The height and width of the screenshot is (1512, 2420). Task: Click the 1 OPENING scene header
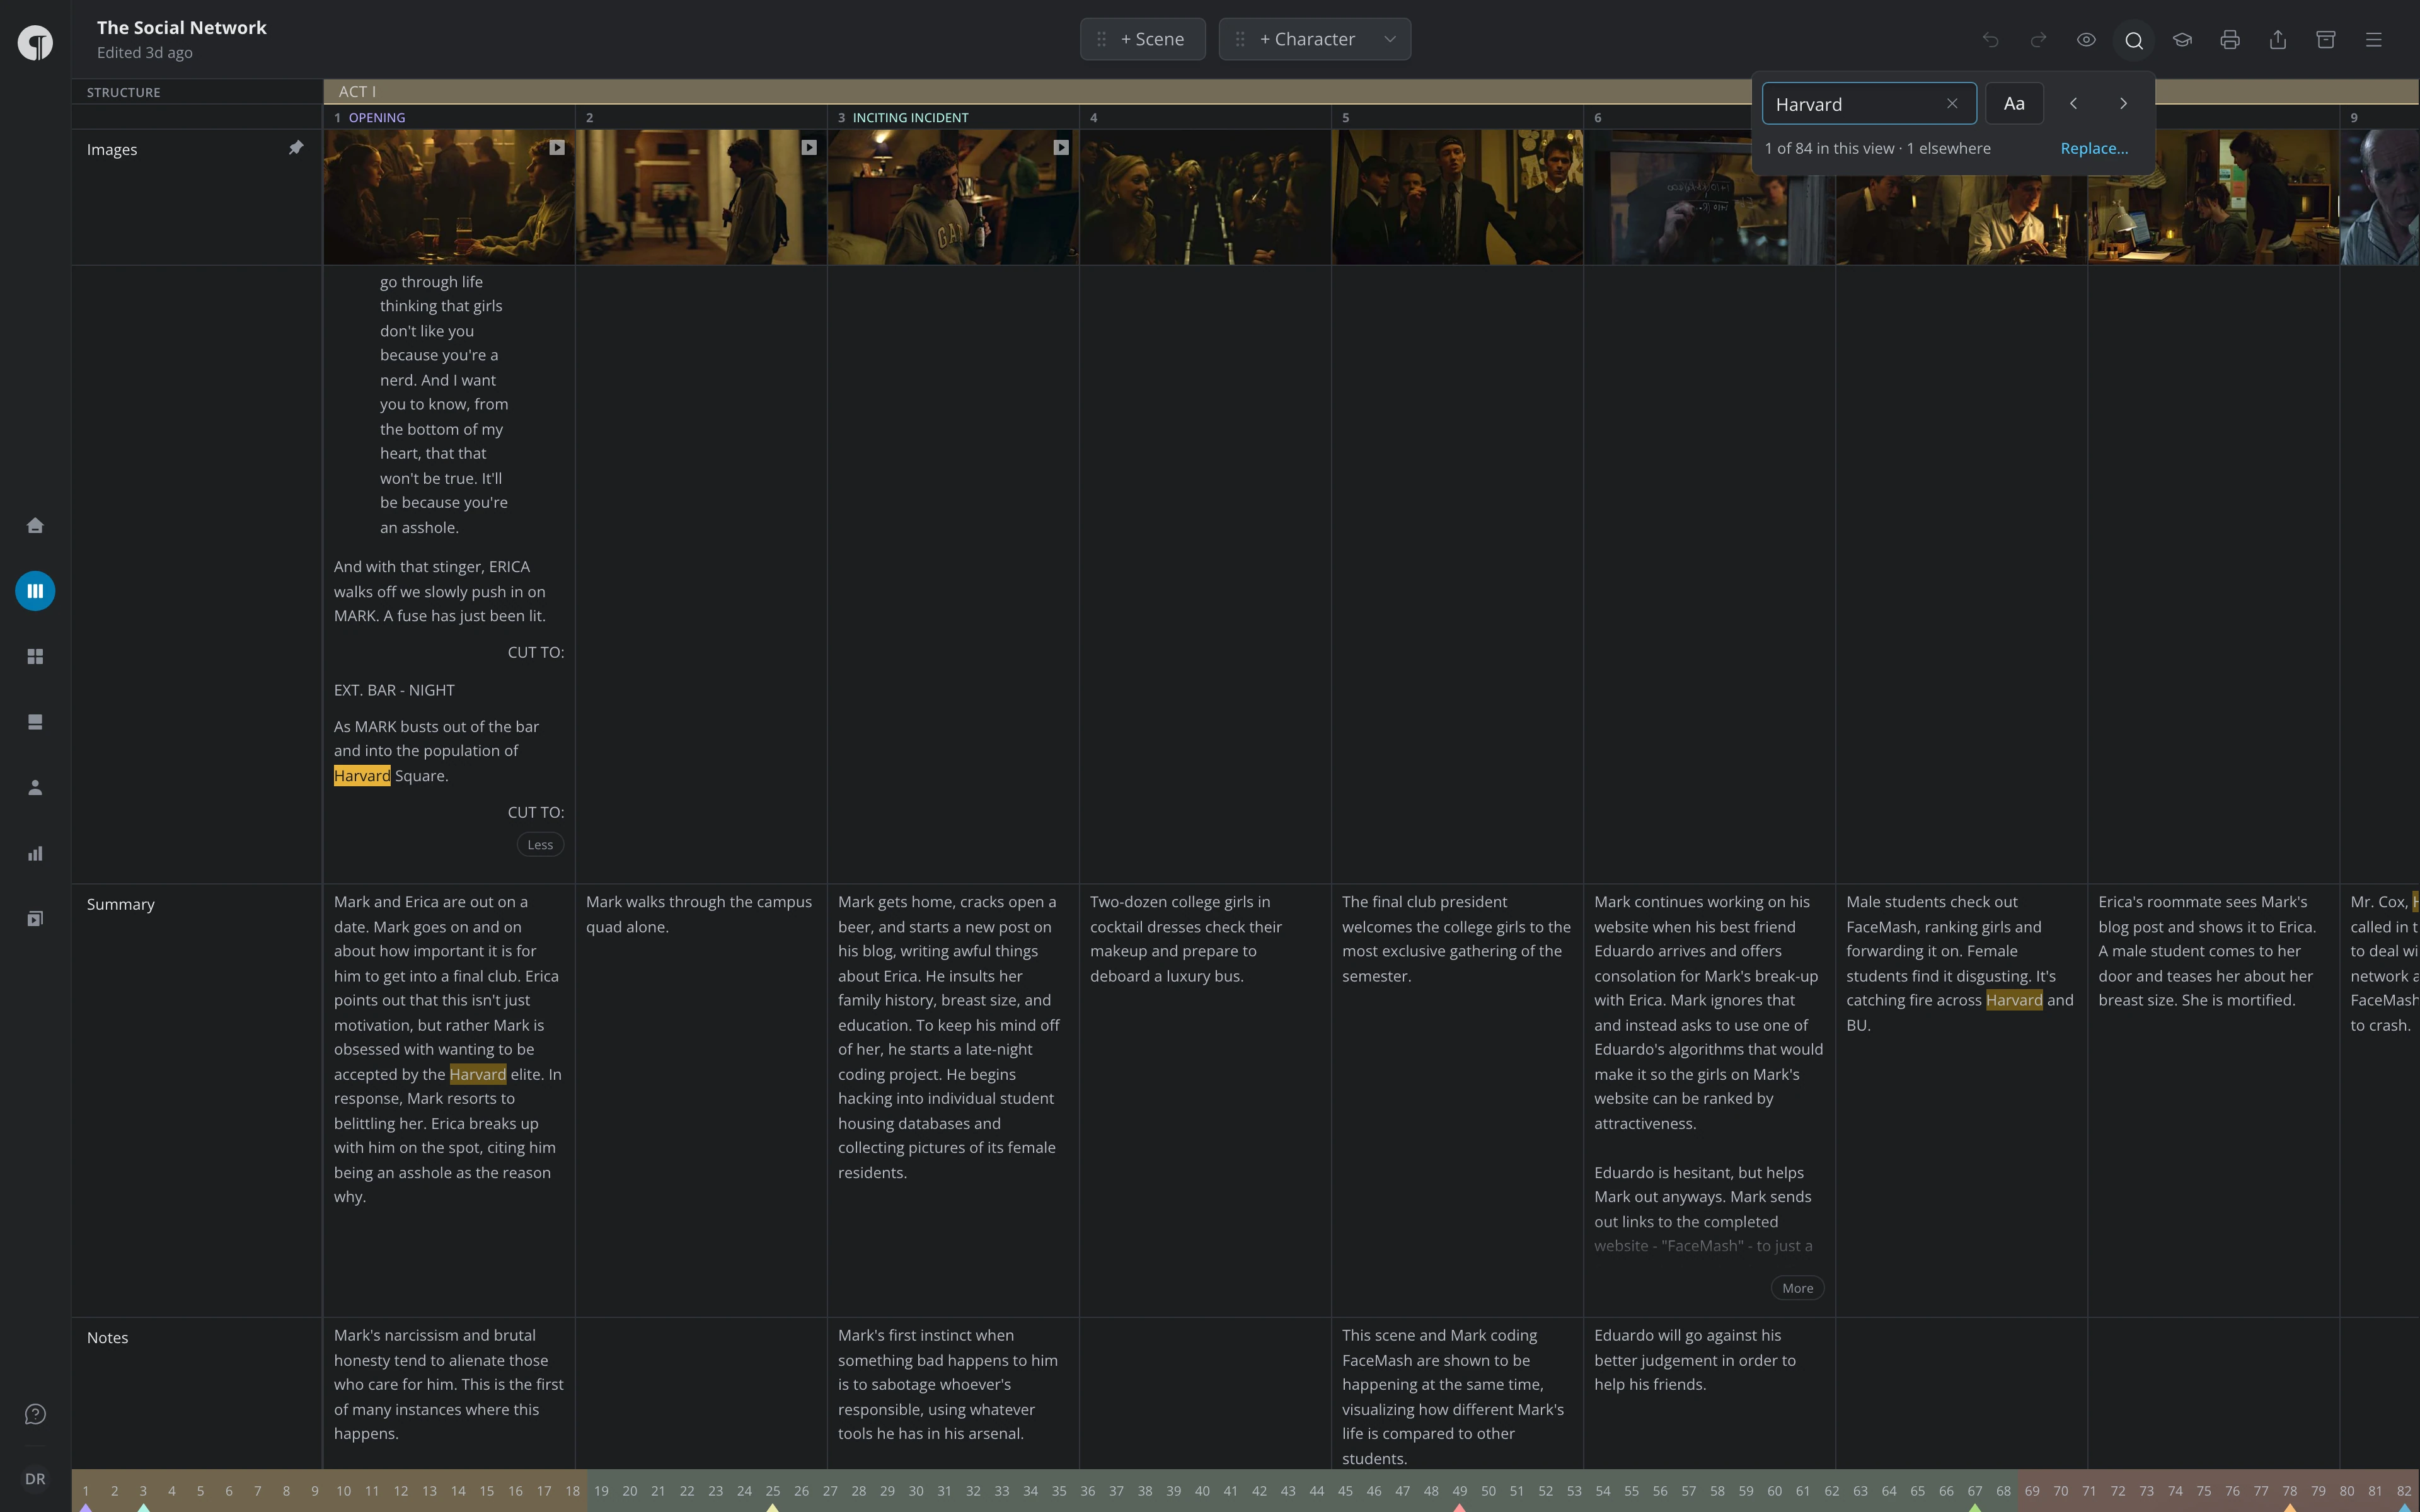tap(449, 117)
